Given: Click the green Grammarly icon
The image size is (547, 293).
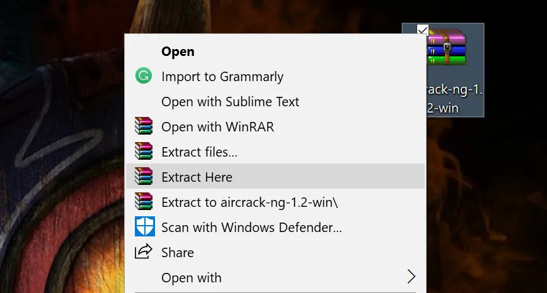Looking at the screenshot, I should click(x=144, y=75).
